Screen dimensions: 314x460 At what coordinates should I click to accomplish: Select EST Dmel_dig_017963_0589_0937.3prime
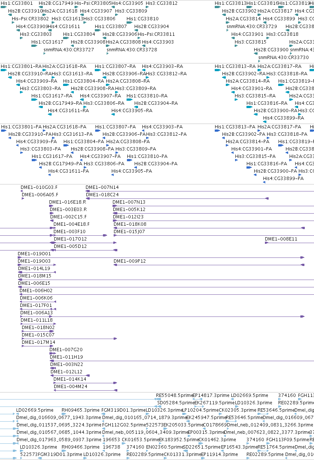coord(58,440)
